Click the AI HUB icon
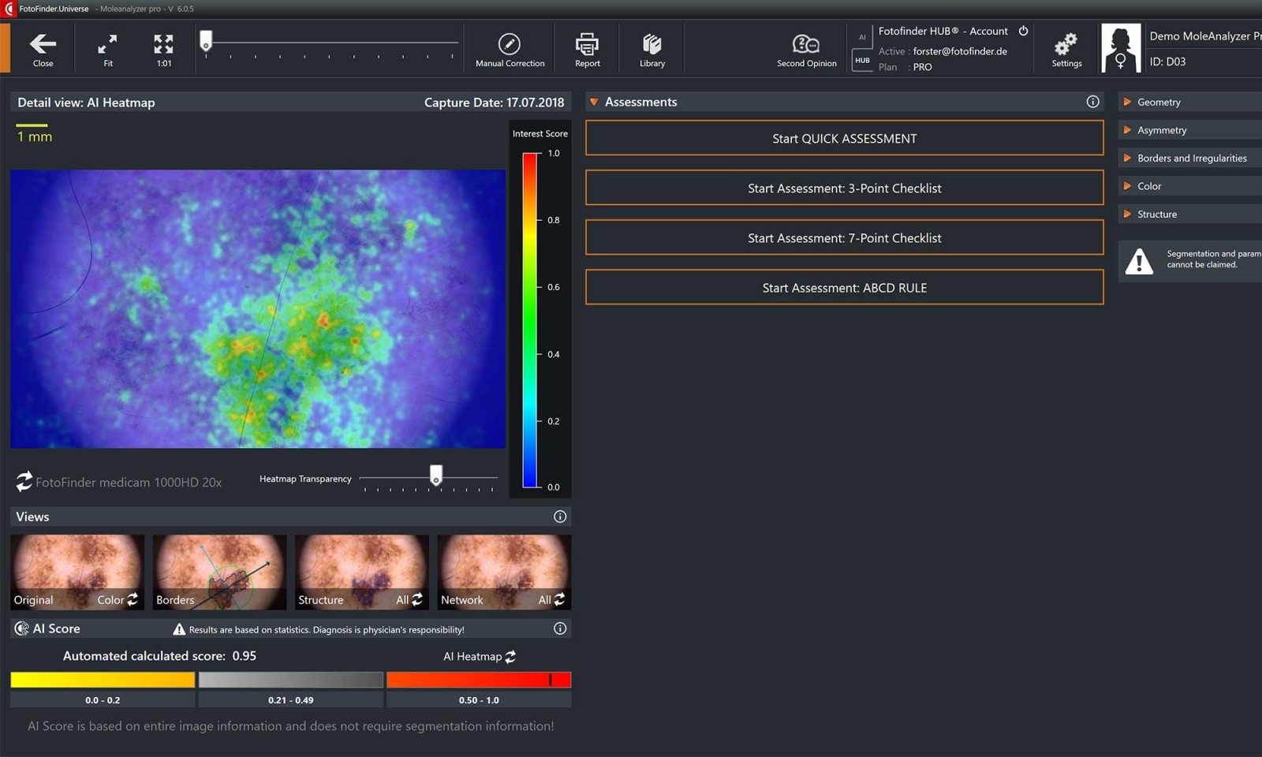The width and height of the screenshot is (1262, 757). (x=862, y=49)
